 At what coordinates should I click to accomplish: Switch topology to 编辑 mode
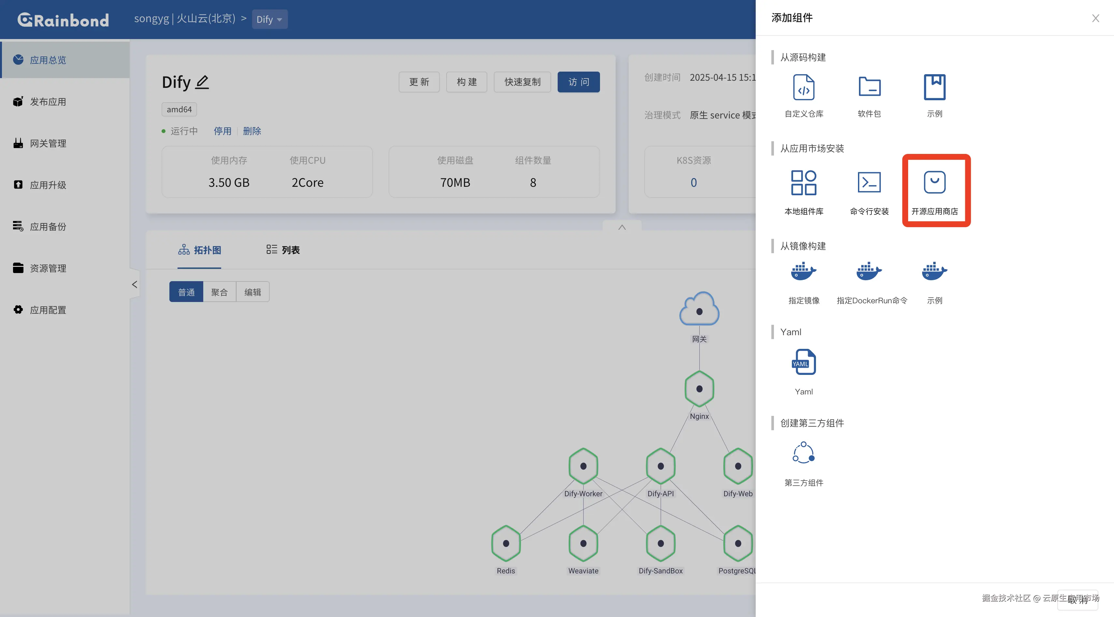point(252,292)
